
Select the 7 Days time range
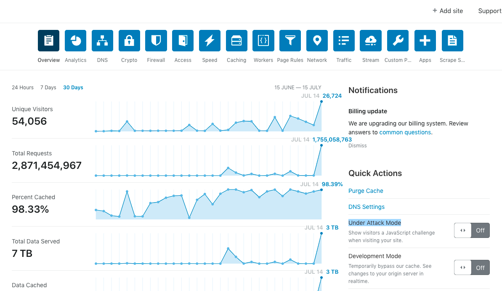coord(48,88)
